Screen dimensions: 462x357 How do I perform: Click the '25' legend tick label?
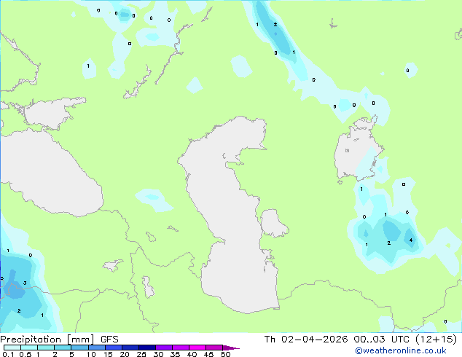(x=141, y=354)
